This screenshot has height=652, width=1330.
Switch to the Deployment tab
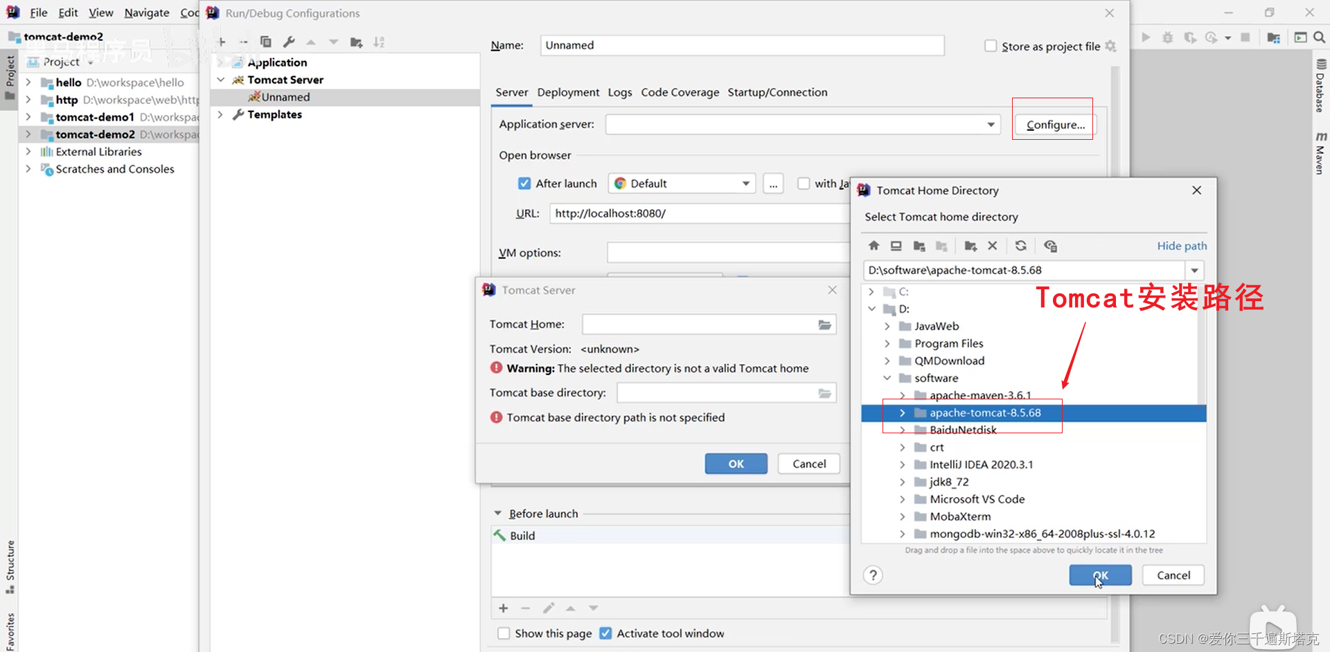point(568,92)
